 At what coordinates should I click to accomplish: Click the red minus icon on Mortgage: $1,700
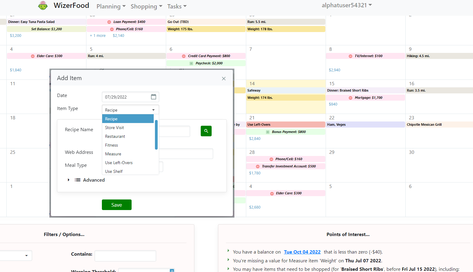tap(351, 98)
